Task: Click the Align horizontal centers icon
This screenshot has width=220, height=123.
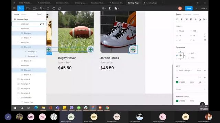Action: pos(181,19)
